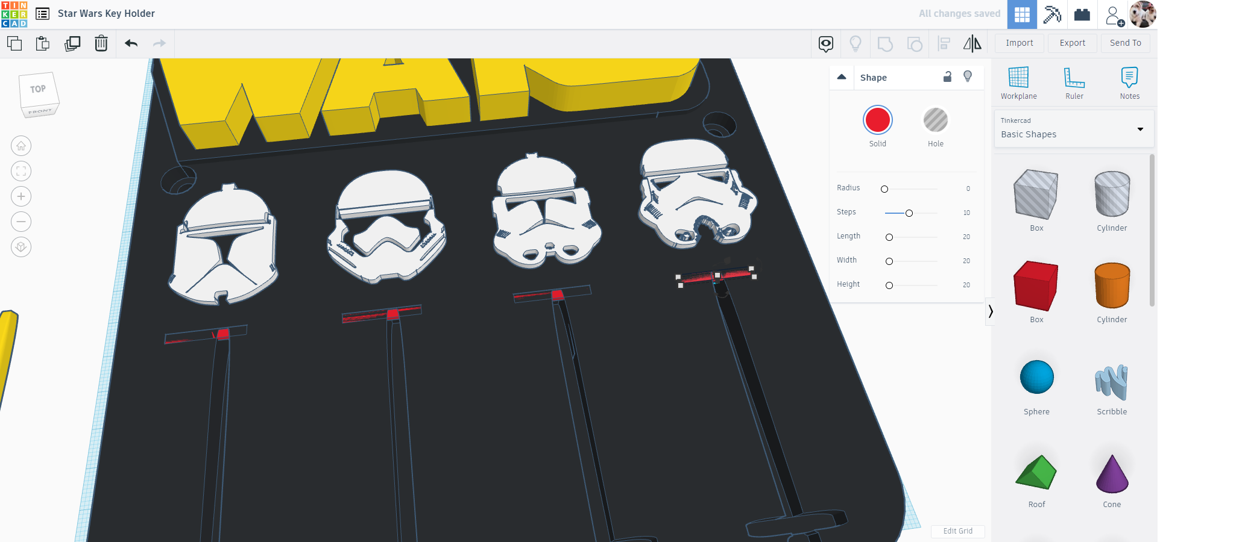Click the Edit Grid button
The image size is (1242, 542).
click(x=958, y=531)
